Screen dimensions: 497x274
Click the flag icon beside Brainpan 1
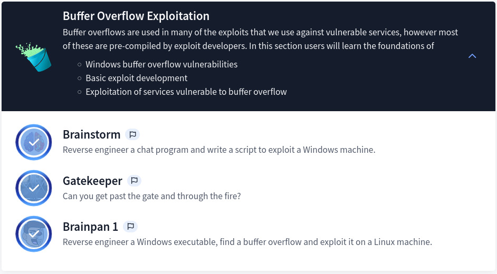130,227
